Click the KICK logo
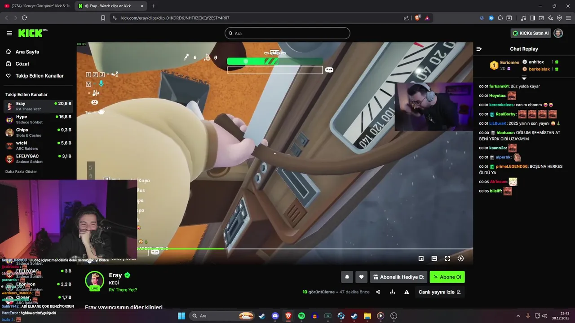 (32, 33)
